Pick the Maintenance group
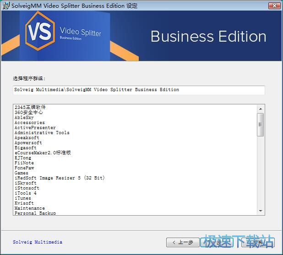This screenshot has width=283, height=255. (x=30, y=208)
